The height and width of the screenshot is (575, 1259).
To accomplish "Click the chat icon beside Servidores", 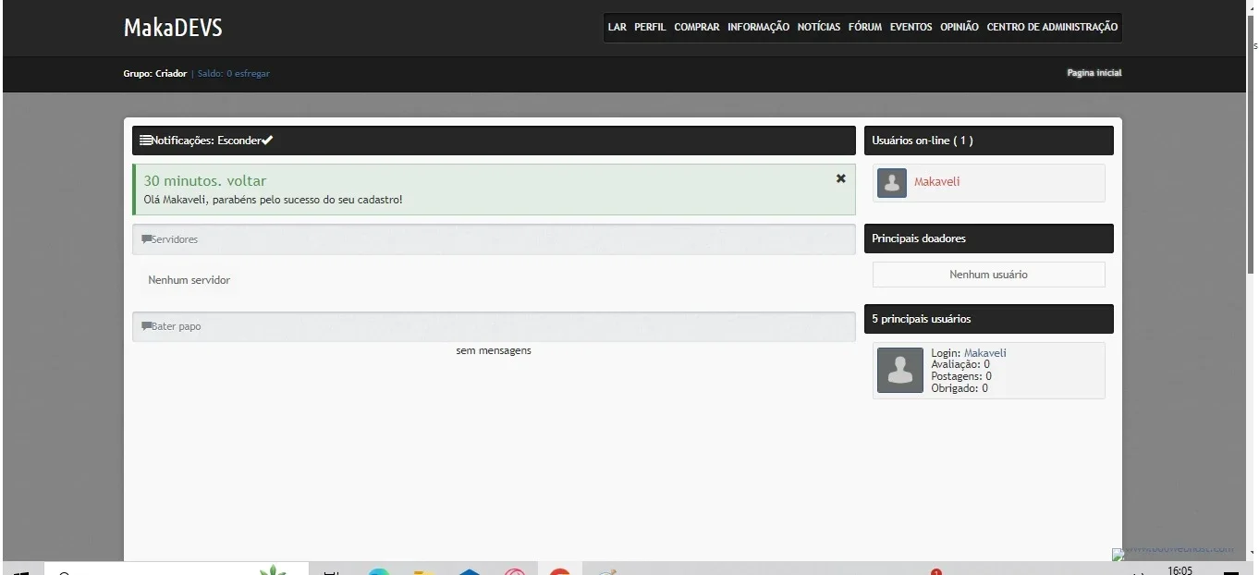I will pyautogui.click(x=146, y=239).
